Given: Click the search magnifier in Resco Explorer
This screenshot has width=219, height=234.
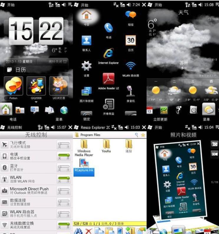Looking at the screenshot, I should click(136, 135).
